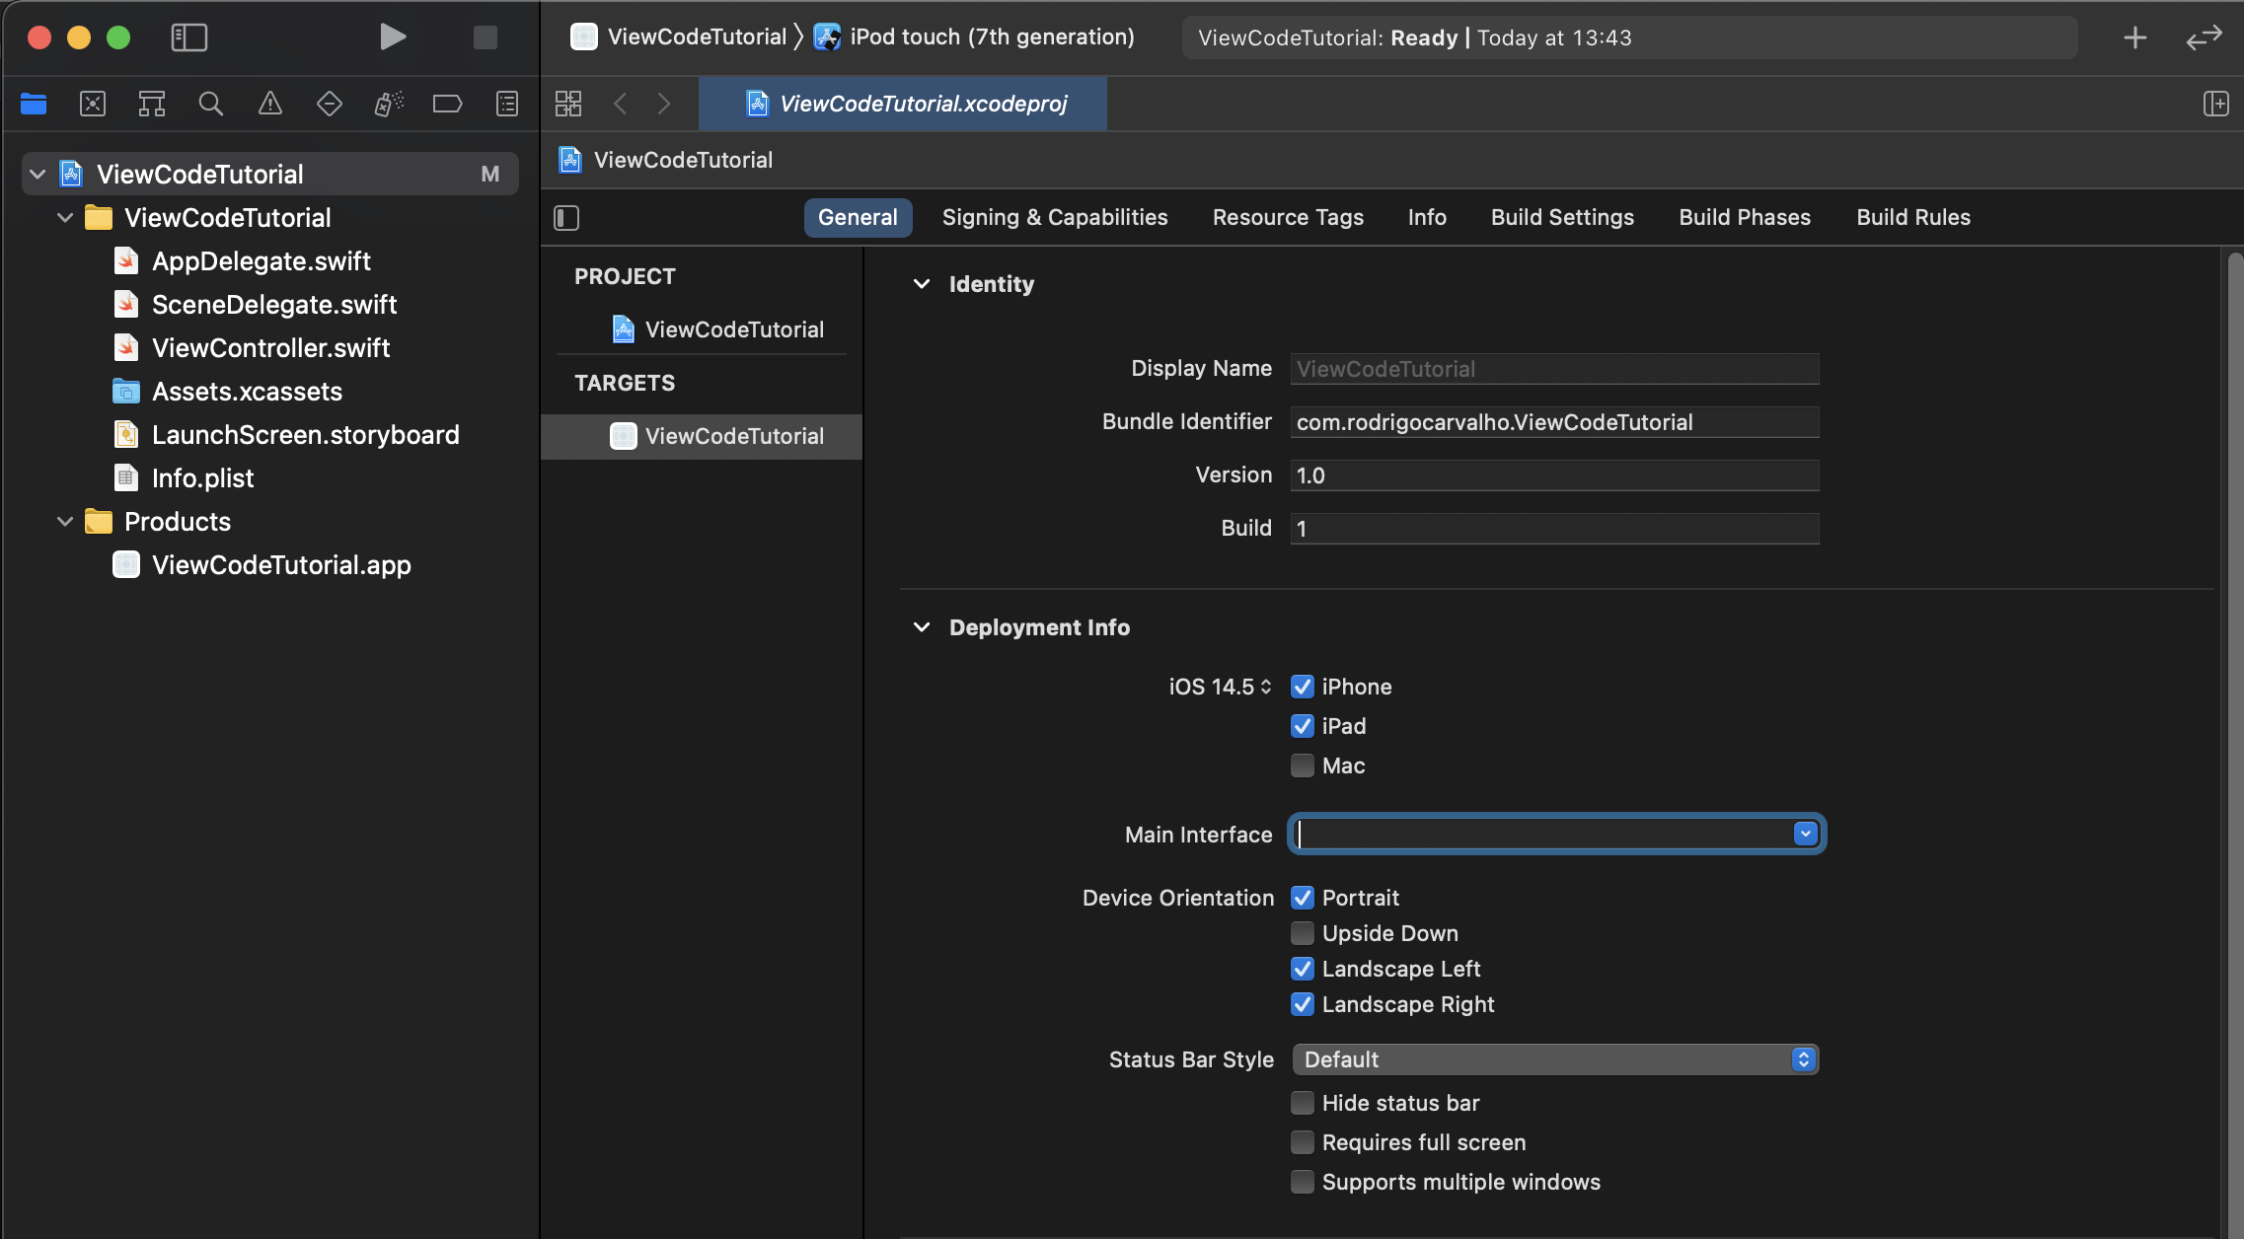Enable the Mac checkbox

[x=1303, y=765]
